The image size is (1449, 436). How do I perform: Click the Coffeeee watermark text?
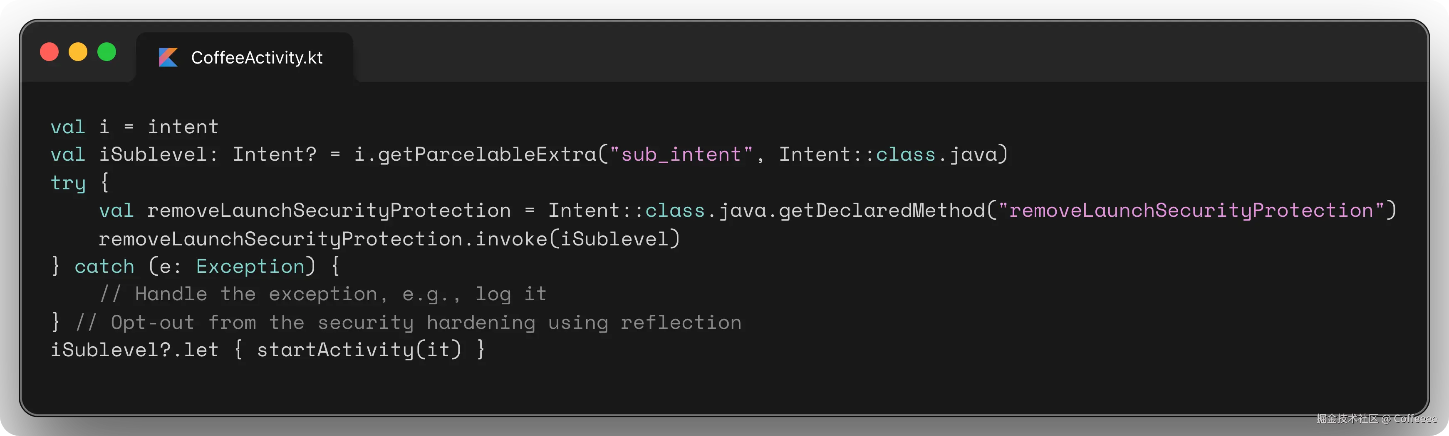pos(1415,419)
